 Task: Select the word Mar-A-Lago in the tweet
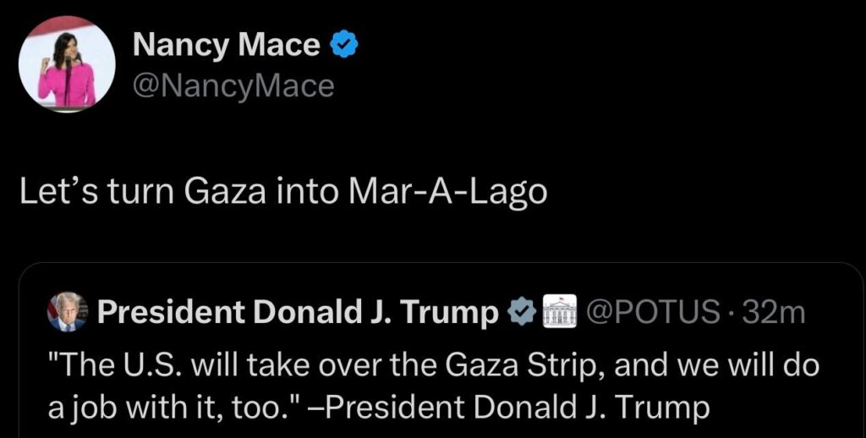(448, 193)
